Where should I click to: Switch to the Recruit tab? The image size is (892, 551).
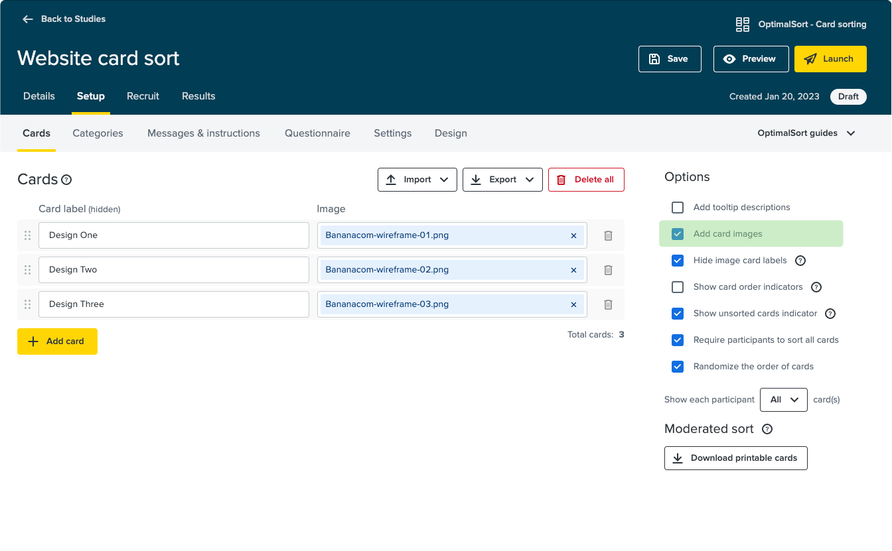point(143,96)
